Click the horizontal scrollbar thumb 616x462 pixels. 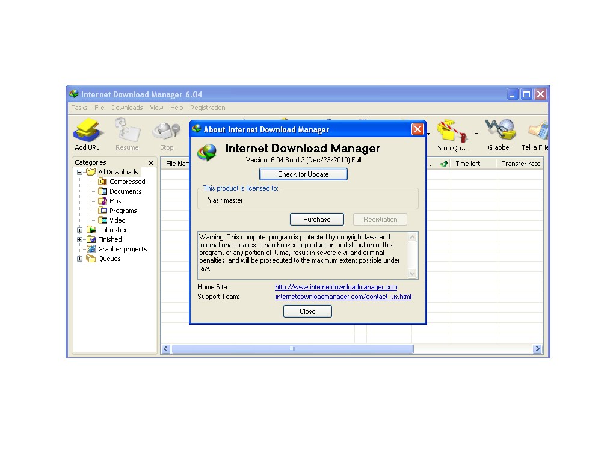pos(293,348)
